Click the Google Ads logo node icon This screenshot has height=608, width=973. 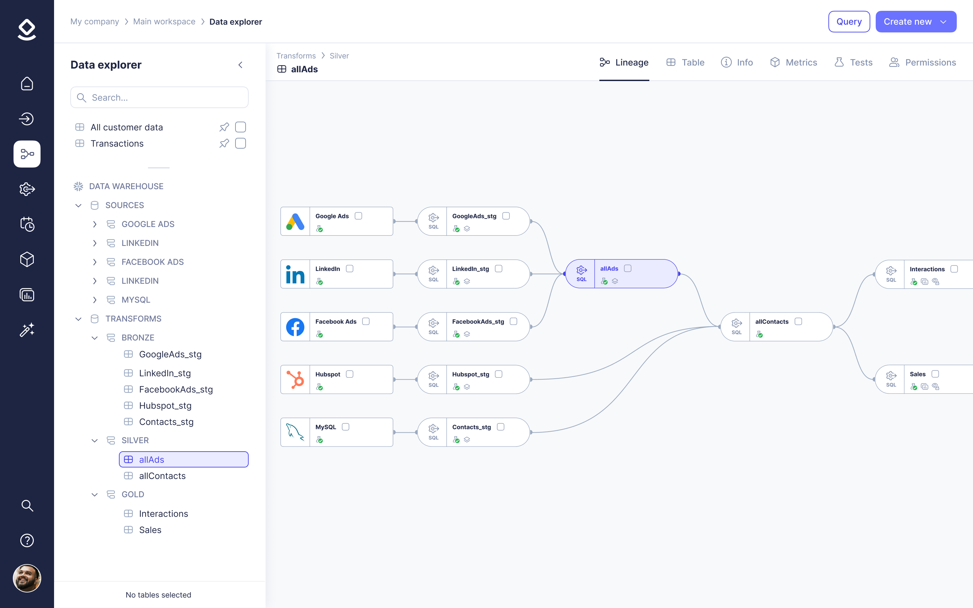pyautogui.click(x=295, y=221)
